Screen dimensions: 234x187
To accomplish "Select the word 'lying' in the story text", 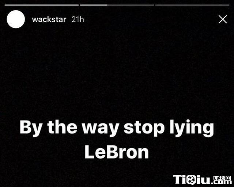I will [192, 128].
